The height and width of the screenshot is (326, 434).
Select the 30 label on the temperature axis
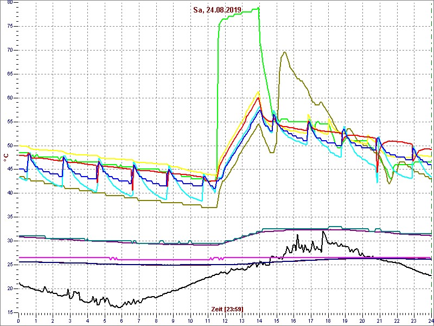pos(9,241)
